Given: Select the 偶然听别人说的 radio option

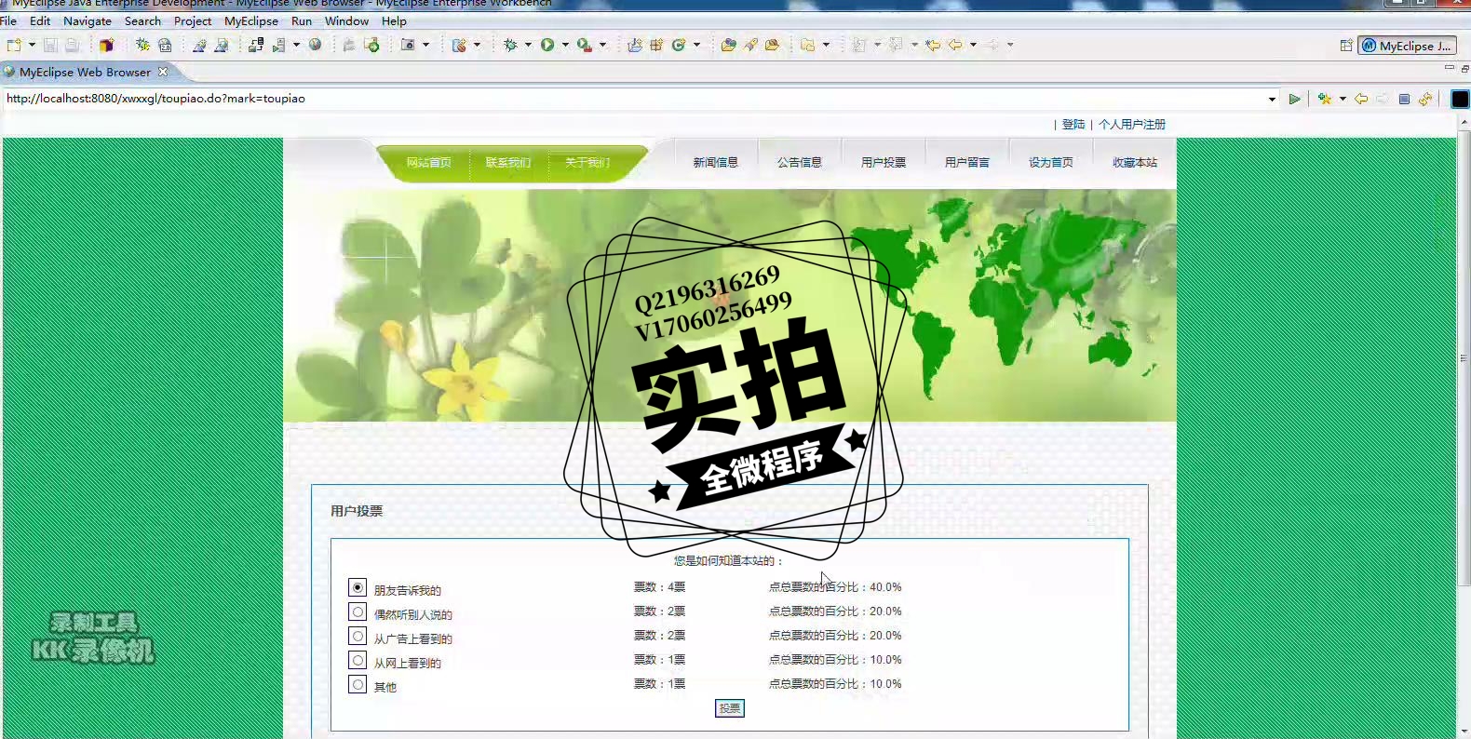Looking at the screenshot, I should click(358, 611).
